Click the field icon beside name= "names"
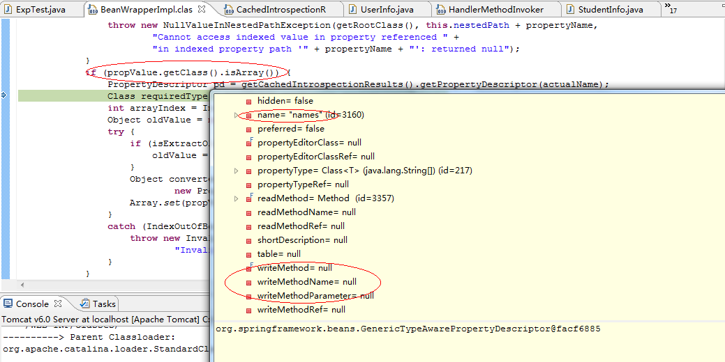 point(248,116)
